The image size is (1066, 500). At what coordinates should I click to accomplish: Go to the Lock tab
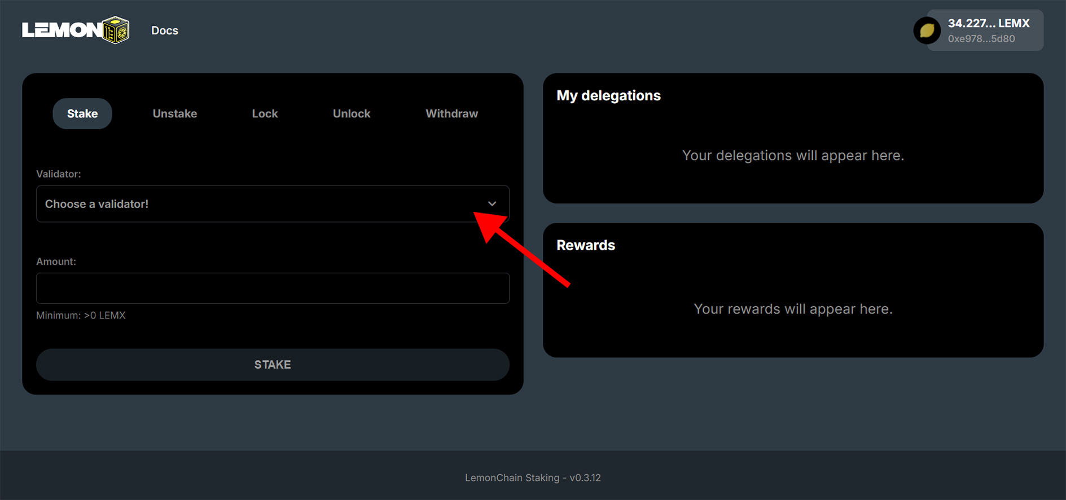(x=265, y=113)
